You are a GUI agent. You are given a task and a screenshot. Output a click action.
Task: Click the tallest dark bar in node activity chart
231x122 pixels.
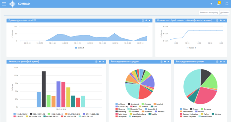click(x=44, y=89)
